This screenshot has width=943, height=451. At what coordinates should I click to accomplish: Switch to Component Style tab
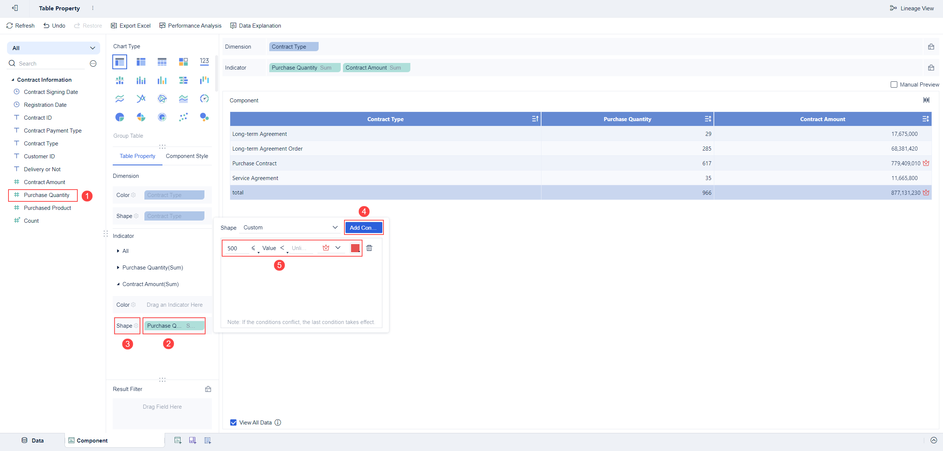[x=187, y=156]
